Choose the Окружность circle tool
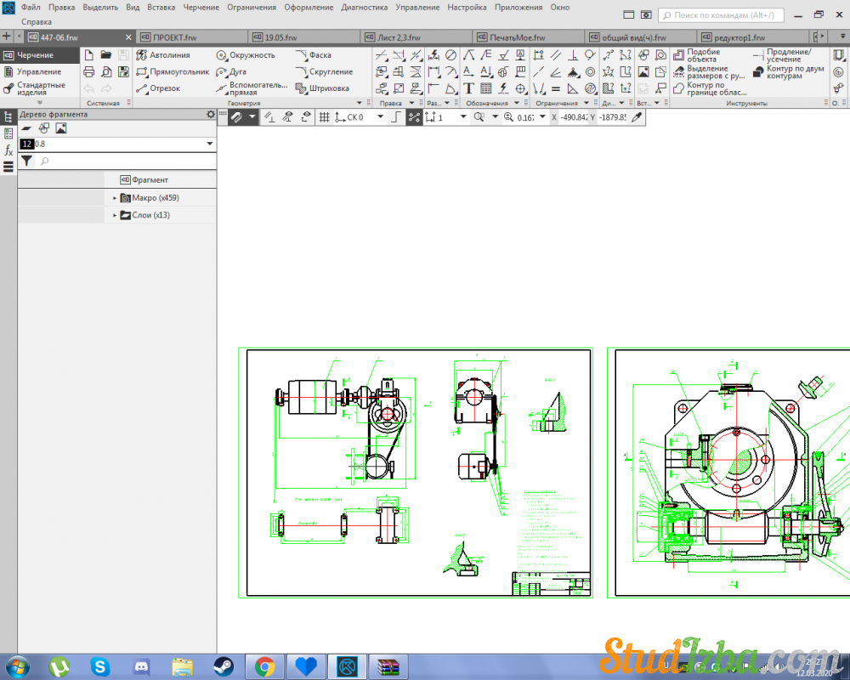Viewport: 850px width, 680px height. click(x=245, y=55)
